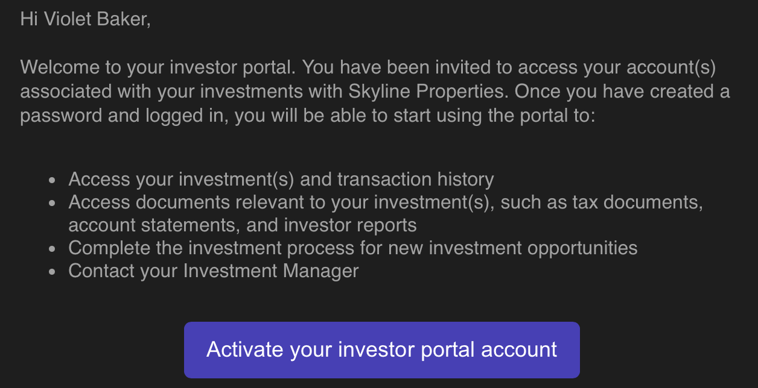Click 'account statements, and investor reports' line
This screenshot has height=388, width=758.
click(243, 225)
